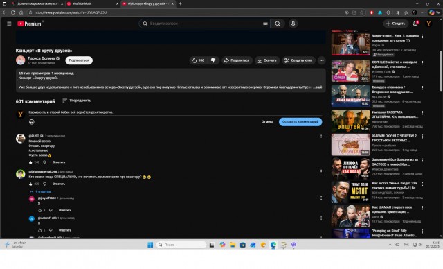
Task: Close the YouTube Music tab
Action: (x=117, y=4)
